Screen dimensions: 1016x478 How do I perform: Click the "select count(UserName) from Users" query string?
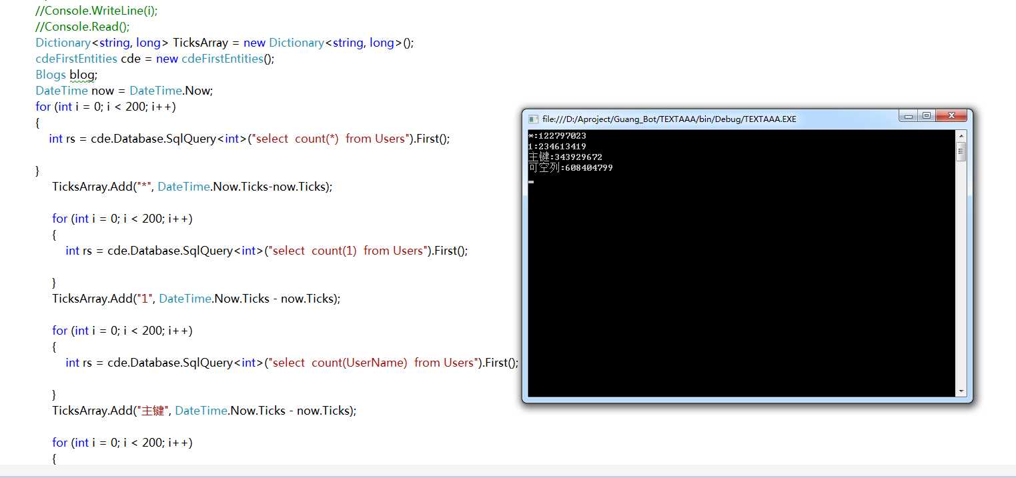374,363
